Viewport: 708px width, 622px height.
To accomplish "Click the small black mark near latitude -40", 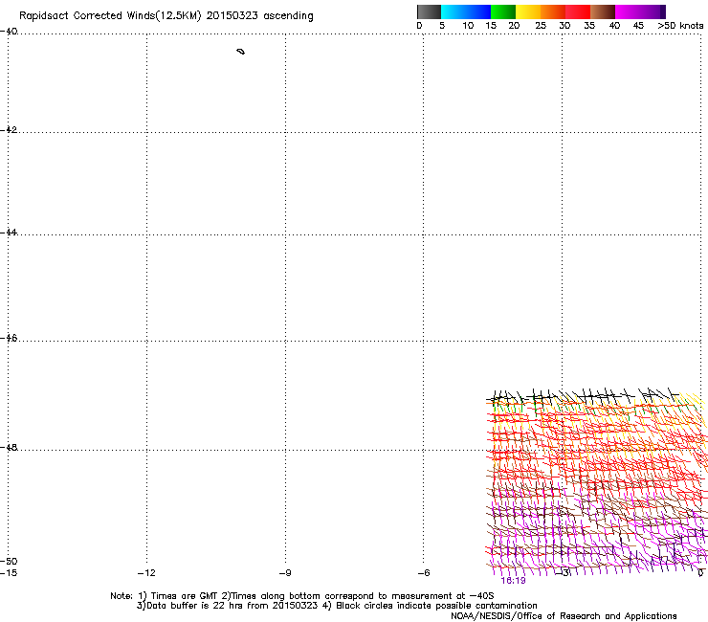I will click(x=241, y=52).
